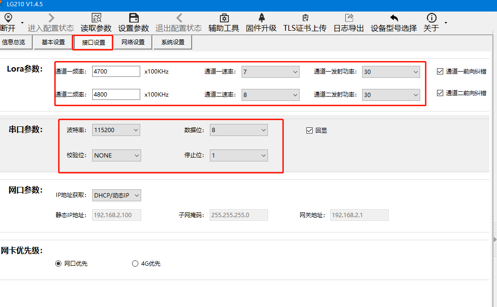Open the 辅助工具 auxiliary tools icon
Viewport: 497px width, 307px height.
pos(223,18)
